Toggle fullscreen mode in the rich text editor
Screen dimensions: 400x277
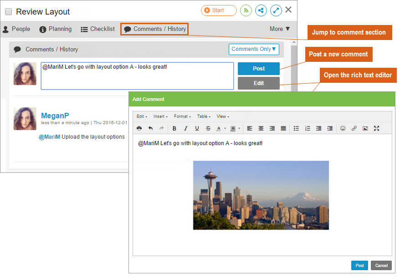coord(377,129)
